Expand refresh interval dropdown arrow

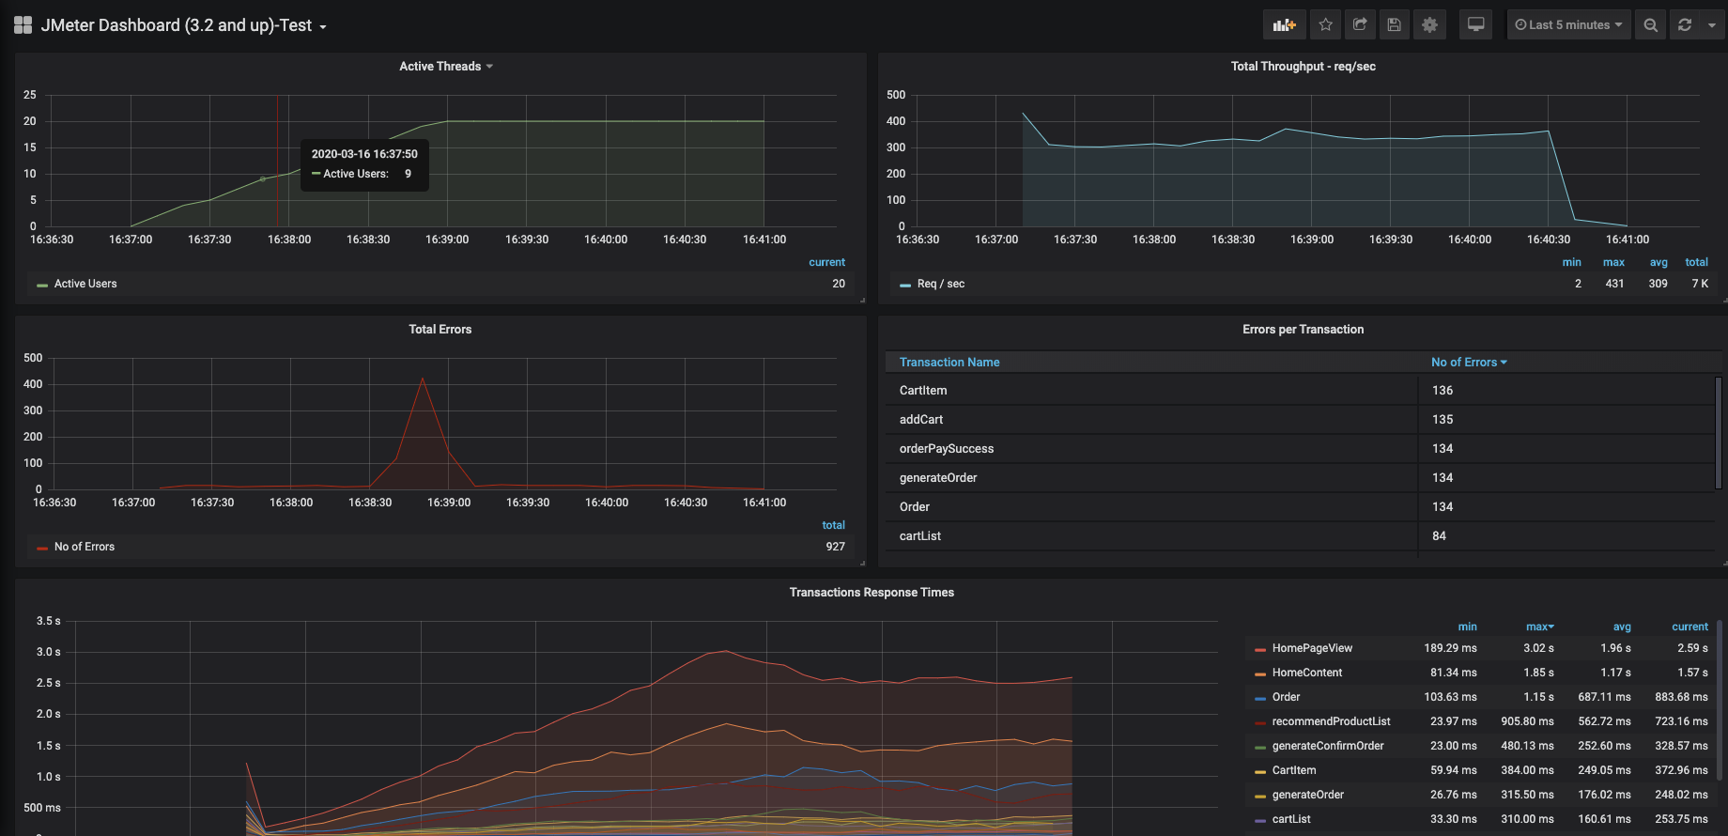click(1712, 25)
